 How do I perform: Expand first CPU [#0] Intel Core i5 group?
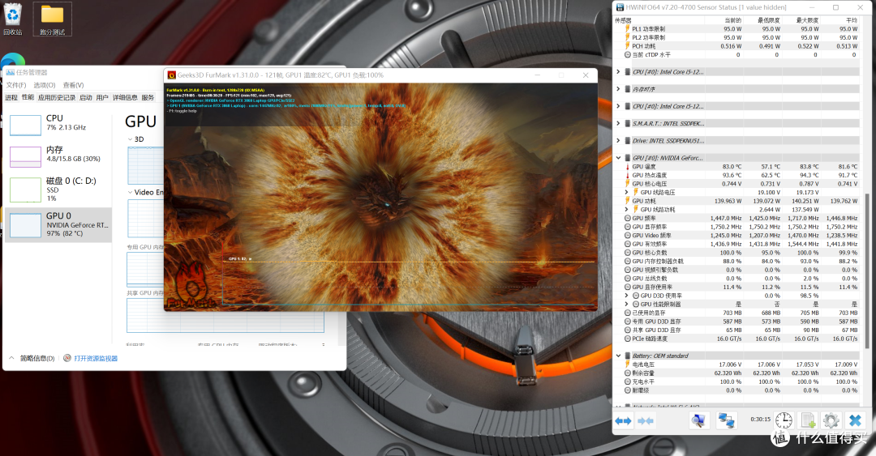click(x=618, y=72)
